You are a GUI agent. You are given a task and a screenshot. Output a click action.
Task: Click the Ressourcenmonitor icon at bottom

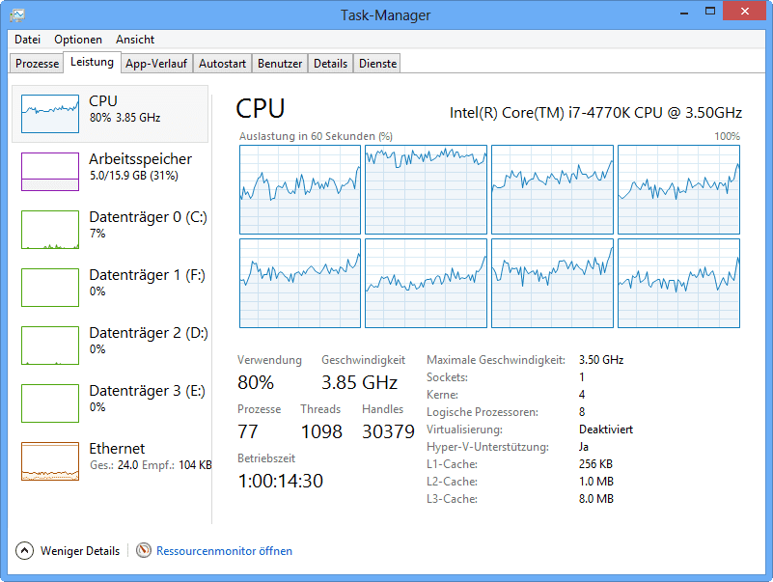[144, 550]
